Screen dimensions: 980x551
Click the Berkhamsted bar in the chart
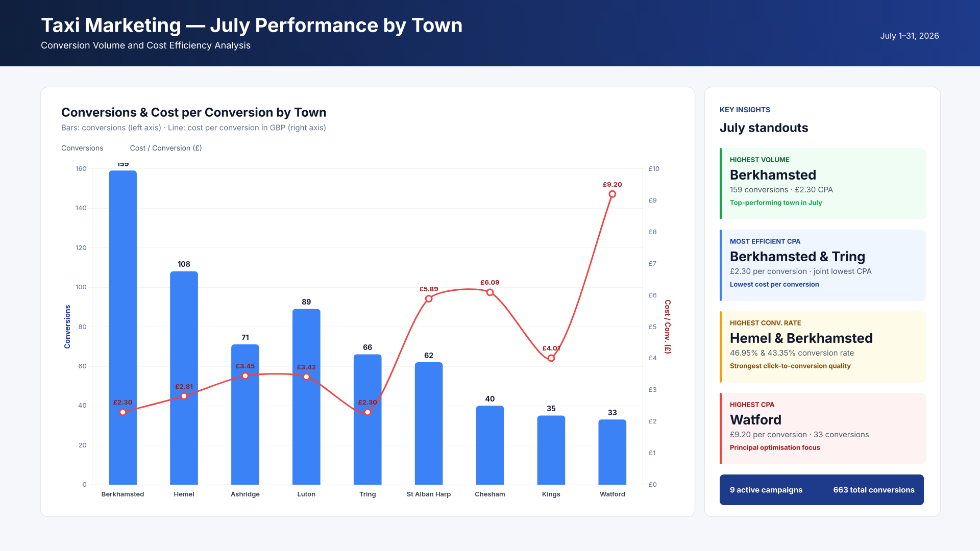click(122, 328)
